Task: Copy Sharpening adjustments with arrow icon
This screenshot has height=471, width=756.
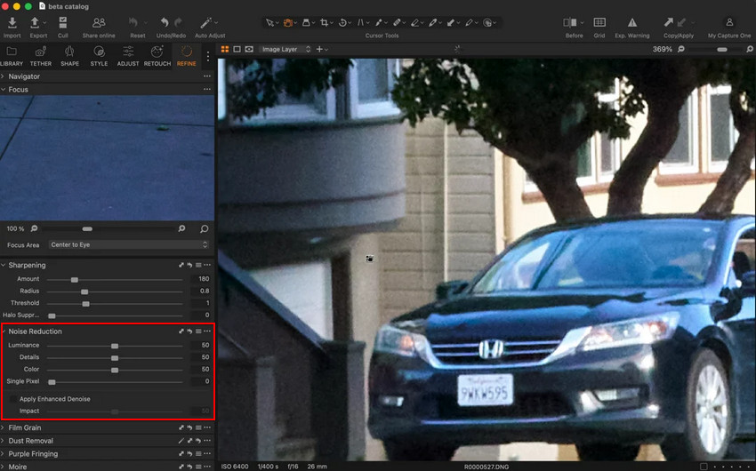Action: [x=181, y=265]
